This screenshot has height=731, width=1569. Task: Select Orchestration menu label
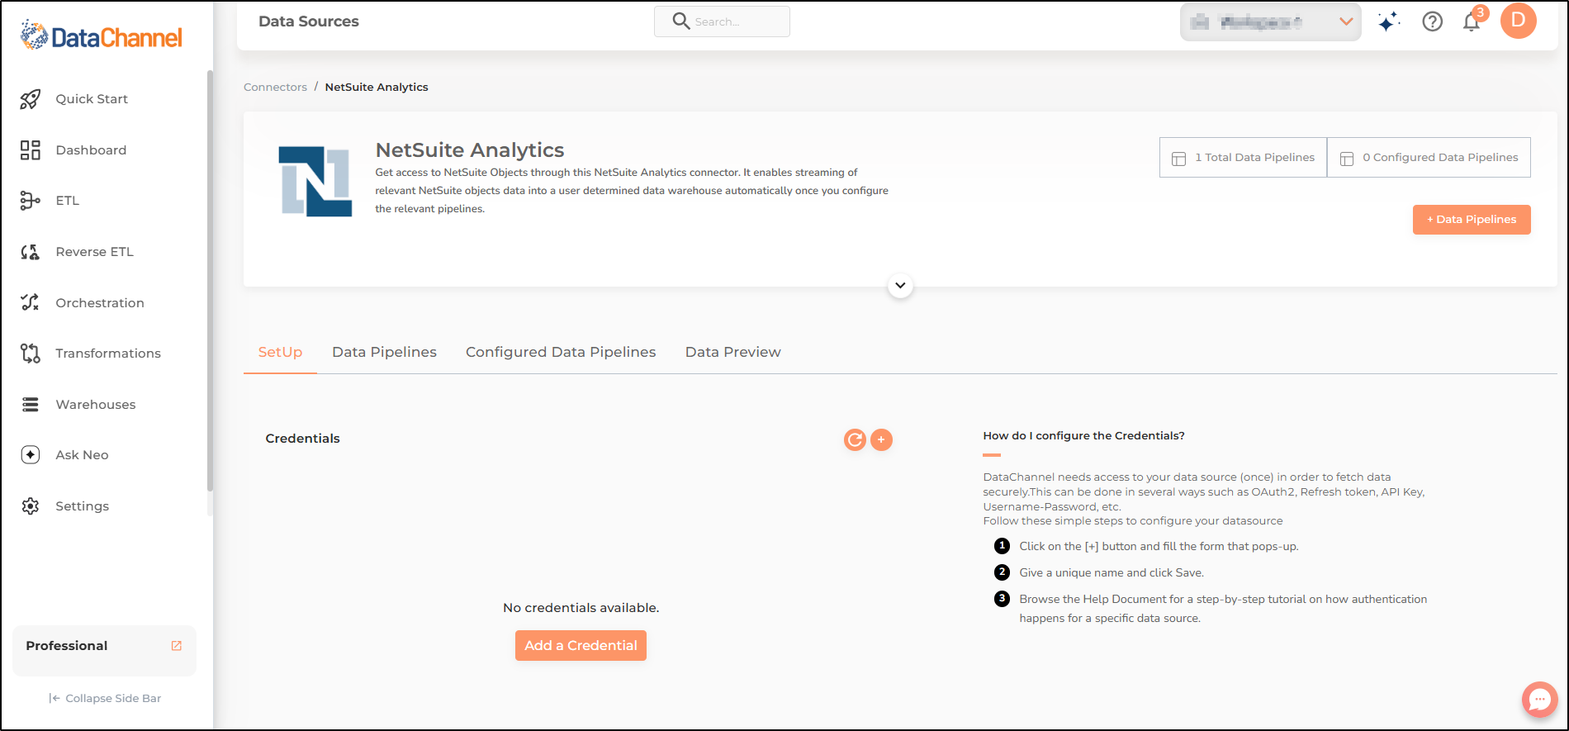100,303
